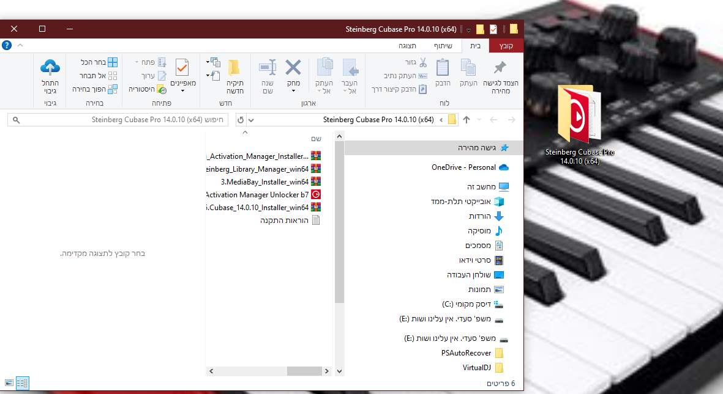
Task: Open Desktop (שולחן העבודה) in navigation pane
Action: tap(476, 275)
